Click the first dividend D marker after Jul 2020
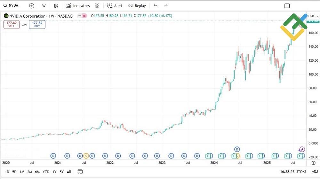This screenshot has width=320, height=179. [53, 156]
